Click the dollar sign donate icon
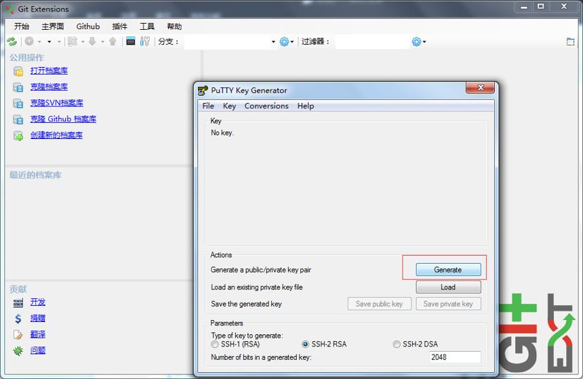This screenshot has height=379, width=583. 18,319
